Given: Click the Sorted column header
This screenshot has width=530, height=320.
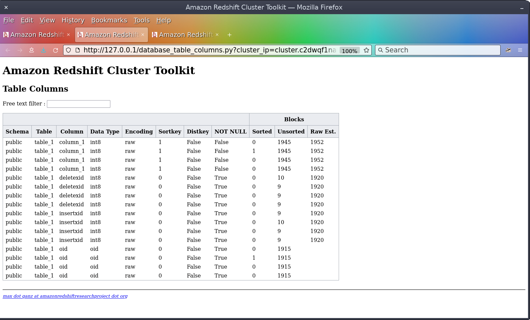Looking at the screenshot, I should click(262, 131).
